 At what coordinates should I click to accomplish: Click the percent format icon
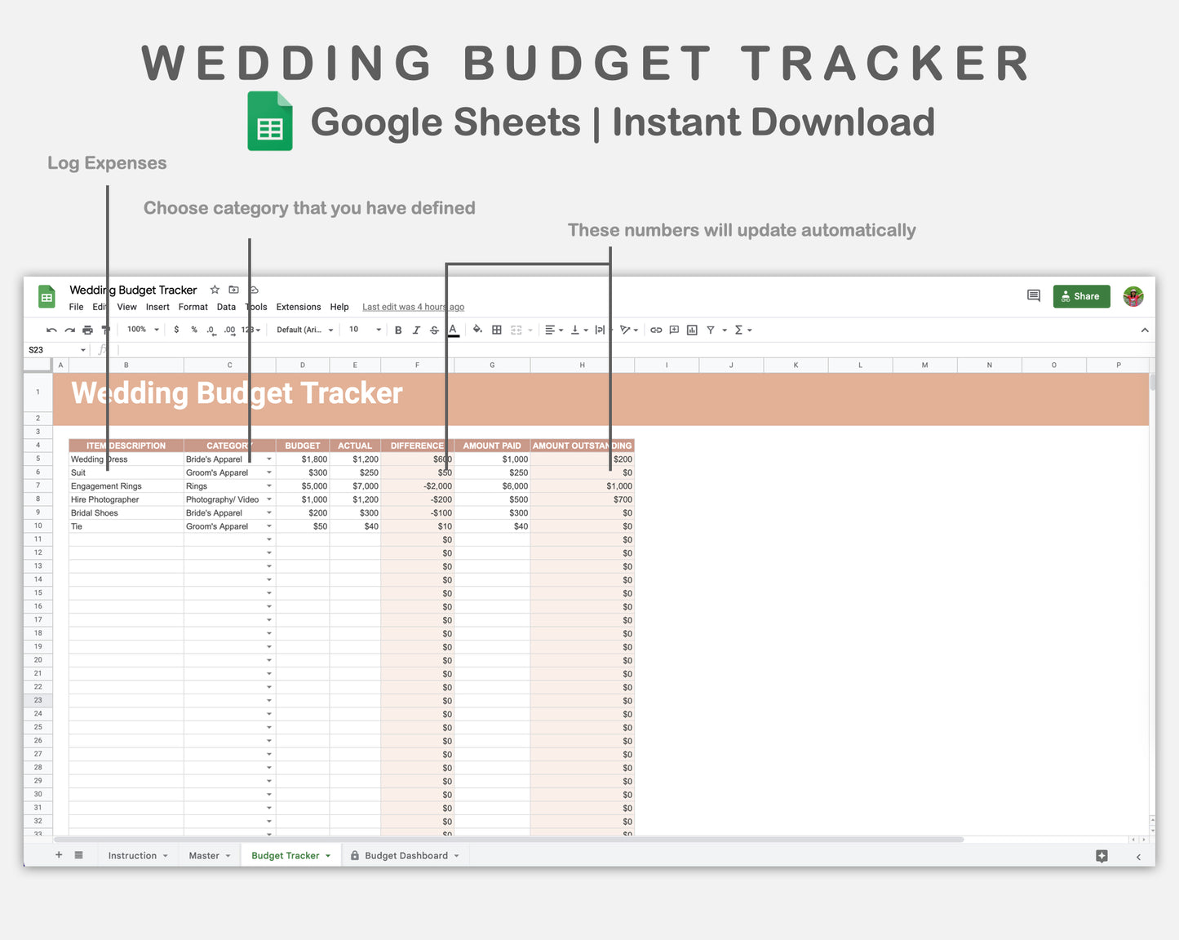(193, 330)
